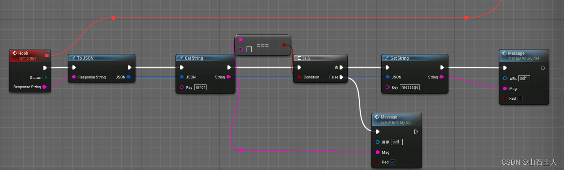564x170 pixels.
Task: Click execution output of upper-right Message node
Action: coord(543,68)
